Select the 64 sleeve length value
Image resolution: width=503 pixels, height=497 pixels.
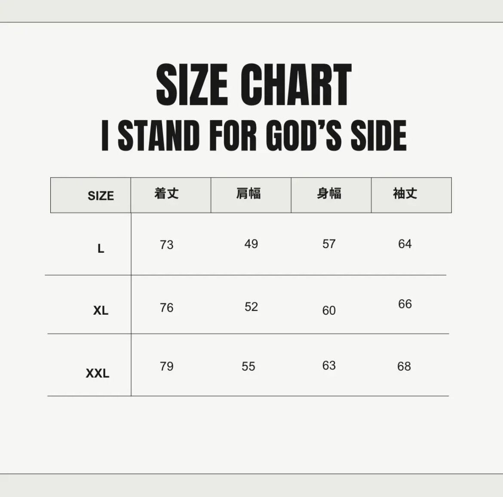click(x=405, y=244)
